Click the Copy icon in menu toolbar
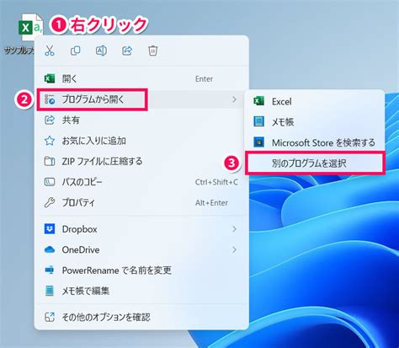 tap(75, 51)
